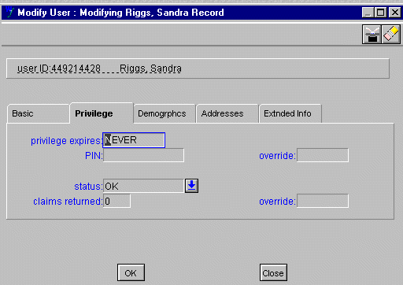The image size is (403, 285).
Task: Focus the privilege expires field
Action: (x=134, y=140)
